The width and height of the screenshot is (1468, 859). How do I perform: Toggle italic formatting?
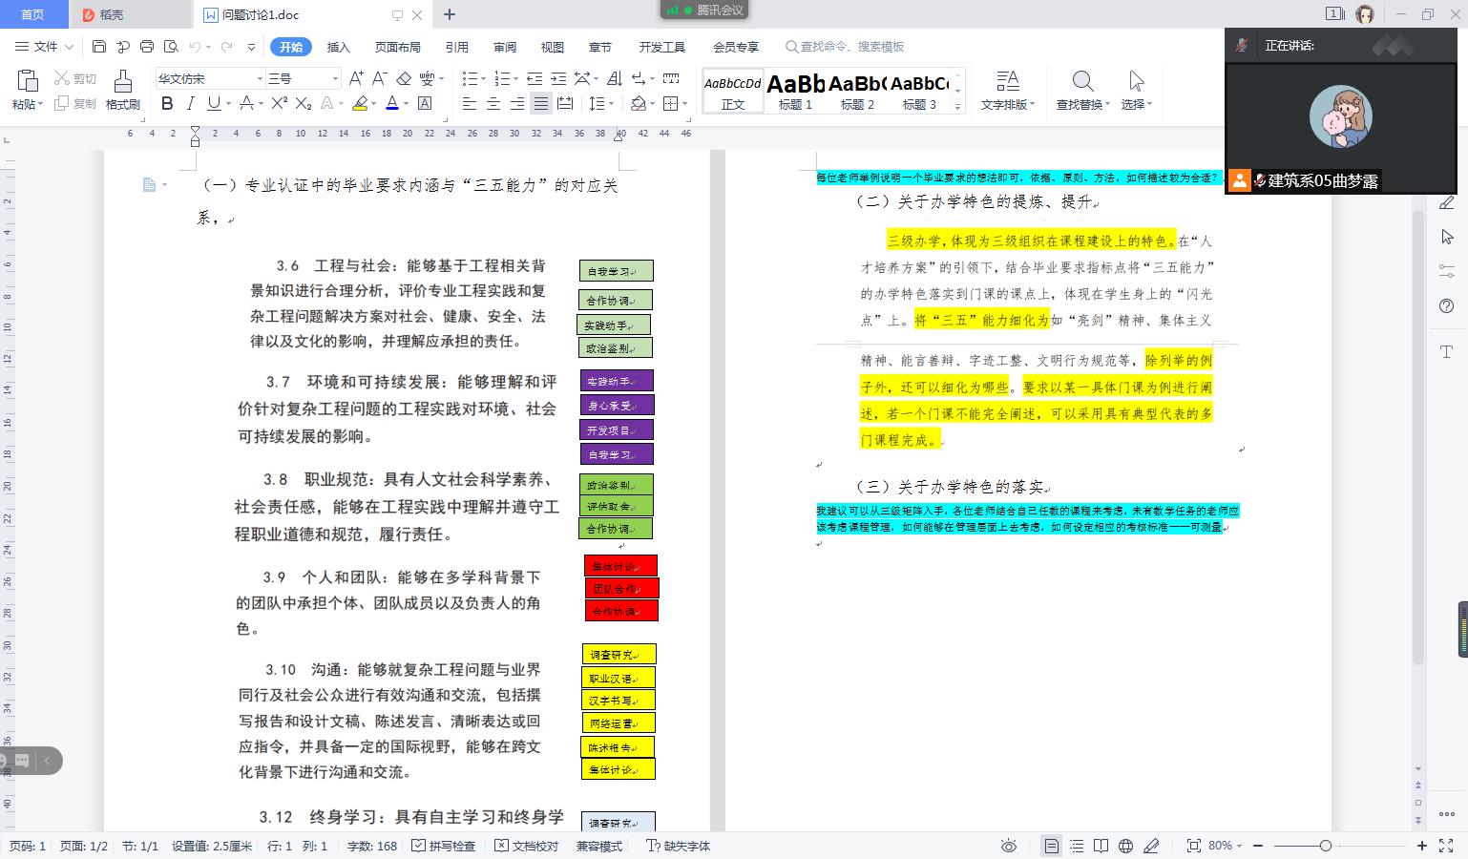[190, 103]
